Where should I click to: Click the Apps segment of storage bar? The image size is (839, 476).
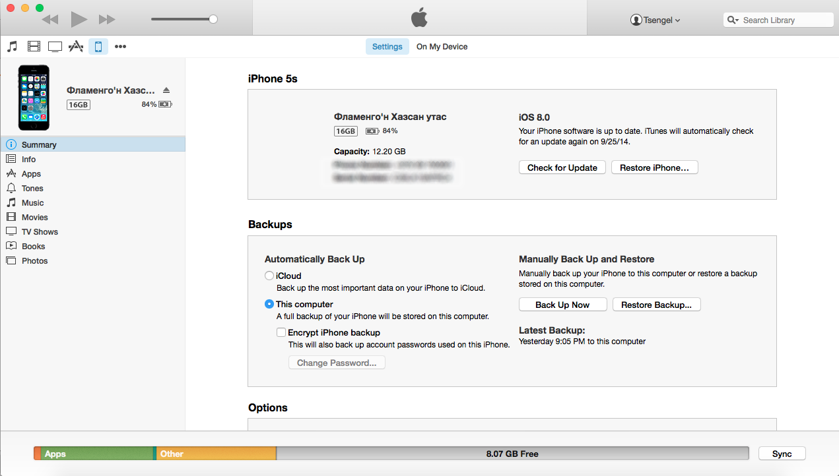(x=96, y=454)
